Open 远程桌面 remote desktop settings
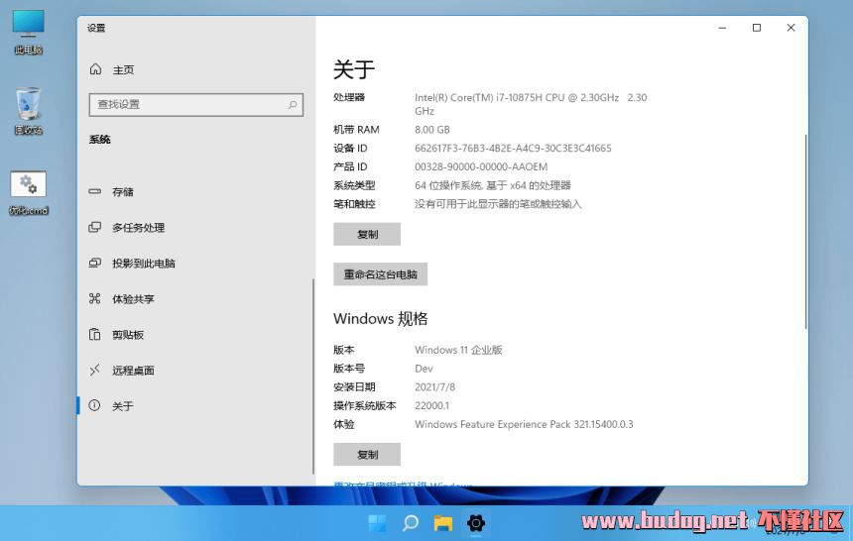Image resolution: width=853 pixels, height=541 pixels. click(133, 371)
